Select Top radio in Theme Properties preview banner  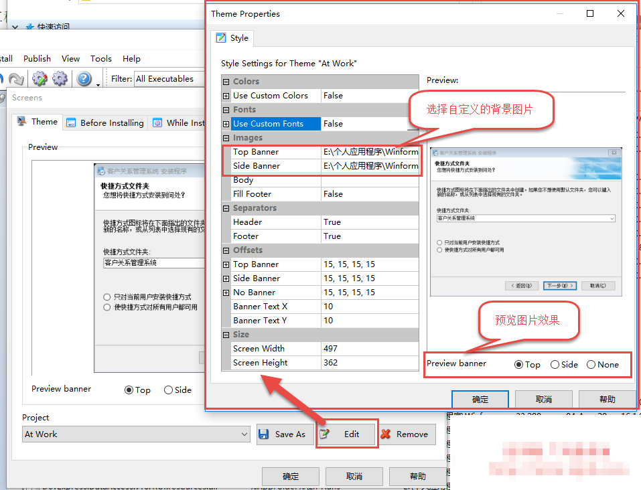[519, 365]
